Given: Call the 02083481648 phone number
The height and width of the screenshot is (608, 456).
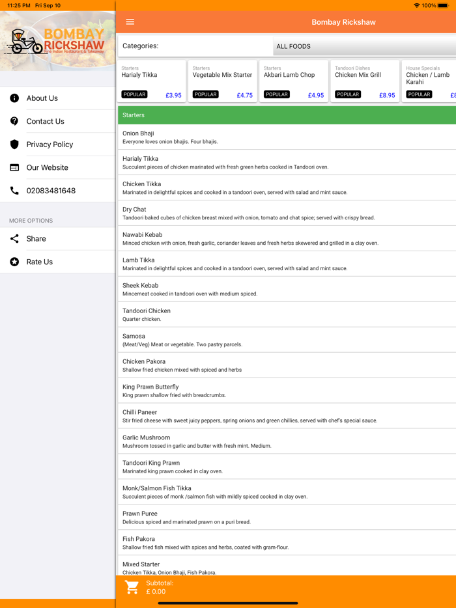Looking at the screenshot, I should coord(58,190).
